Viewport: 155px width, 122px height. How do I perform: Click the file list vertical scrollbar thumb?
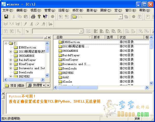151,44
